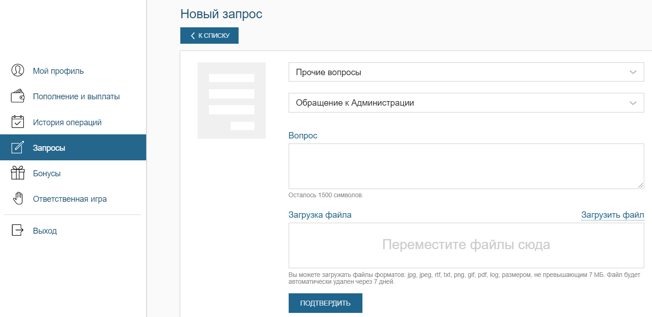The image size is (652, 317).
Task: Click chevron of Обращение к Администрации combo
Action: (633, 103)
